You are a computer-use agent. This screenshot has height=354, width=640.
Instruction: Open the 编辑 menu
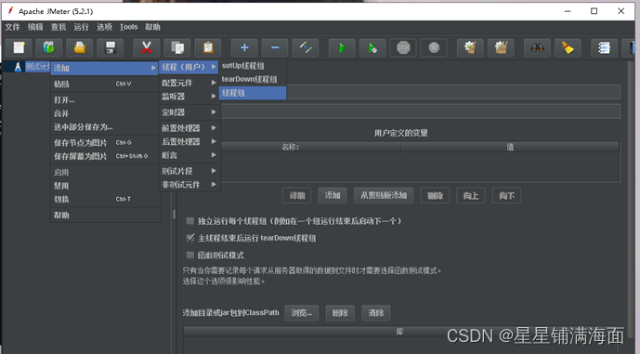click(x=35, y=27)
